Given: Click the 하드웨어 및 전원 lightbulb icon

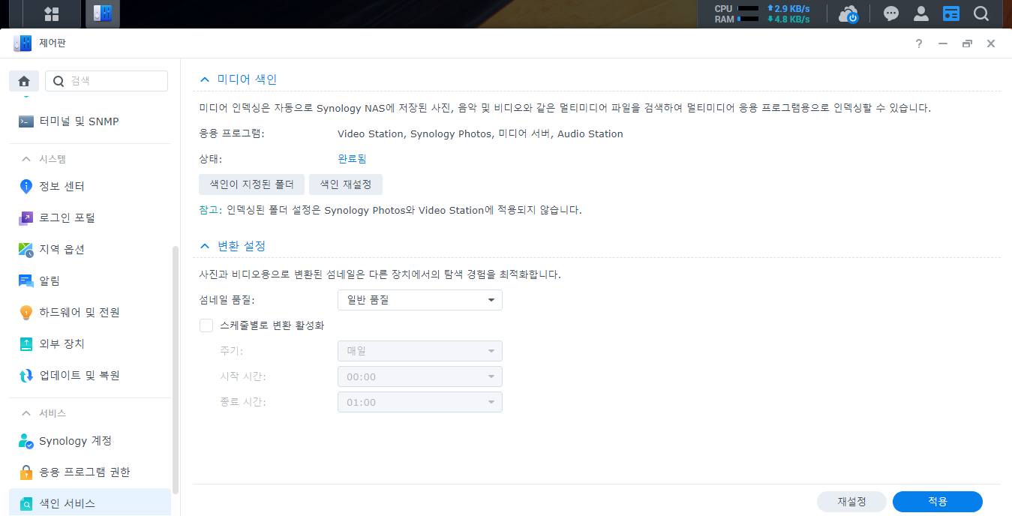Looking at the screenshot, I should (x=26, y=312).
